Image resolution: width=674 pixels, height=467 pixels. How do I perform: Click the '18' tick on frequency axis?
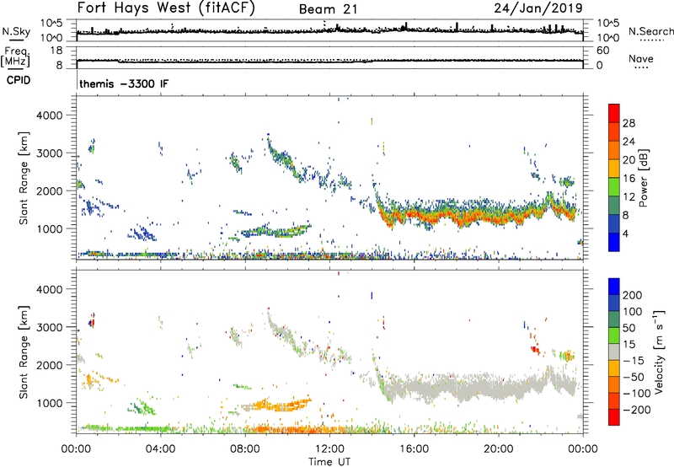click(x=56, y=51)
